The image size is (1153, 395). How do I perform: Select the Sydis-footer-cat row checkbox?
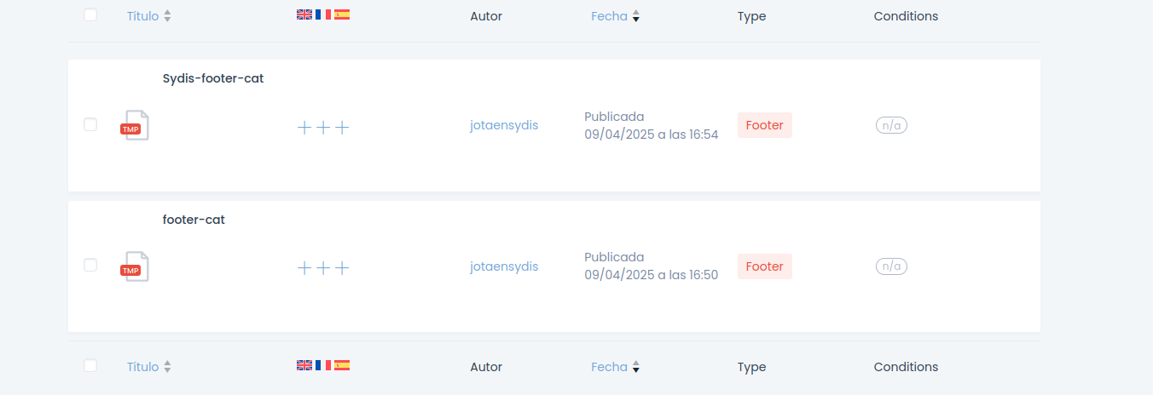(90, 124)
